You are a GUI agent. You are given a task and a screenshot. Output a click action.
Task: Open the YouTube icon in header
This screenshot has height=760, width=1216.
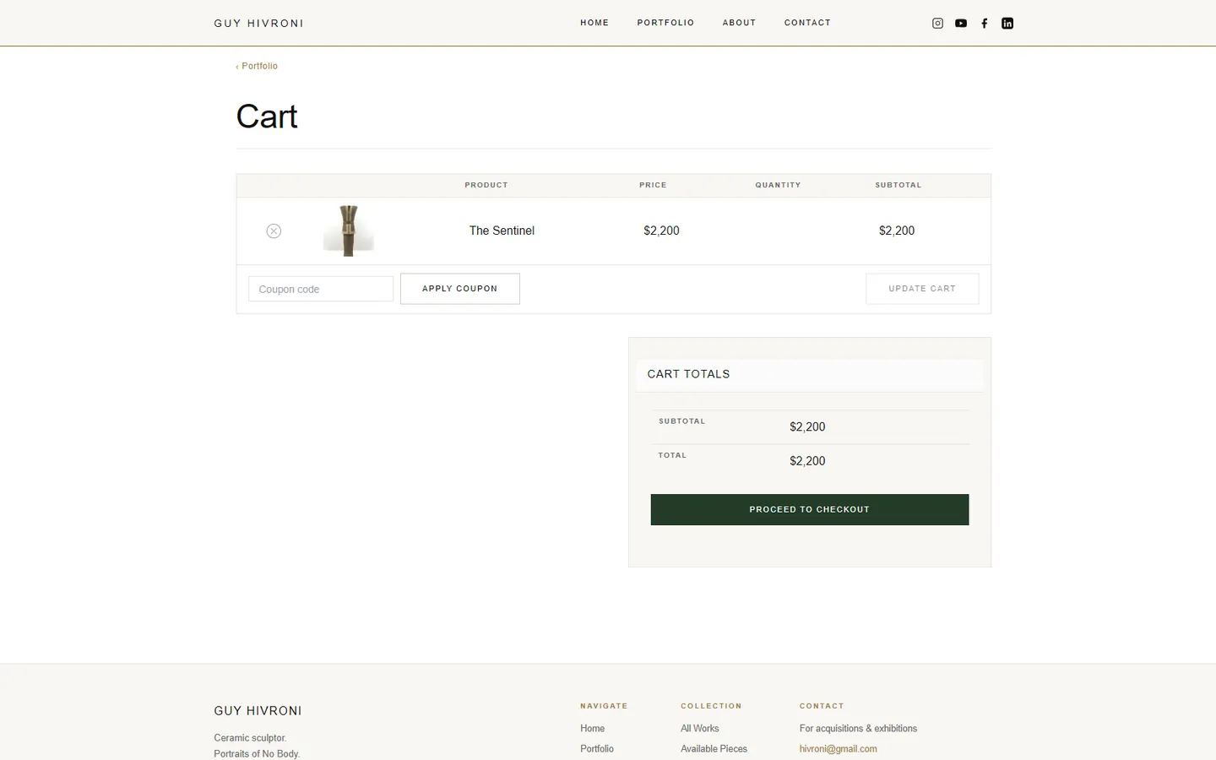point(961,24)
